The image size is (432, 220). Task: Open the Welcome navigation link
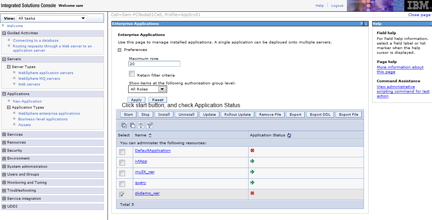tap(15, 26)
